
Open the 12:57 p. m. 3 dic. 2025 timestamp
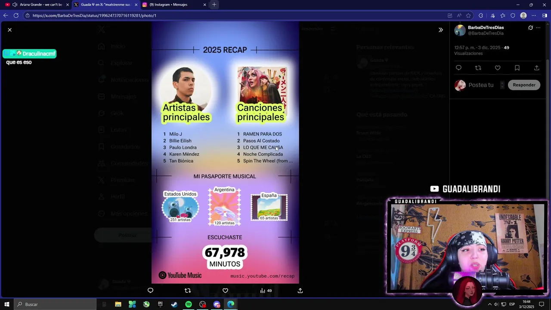pos(477,47)
